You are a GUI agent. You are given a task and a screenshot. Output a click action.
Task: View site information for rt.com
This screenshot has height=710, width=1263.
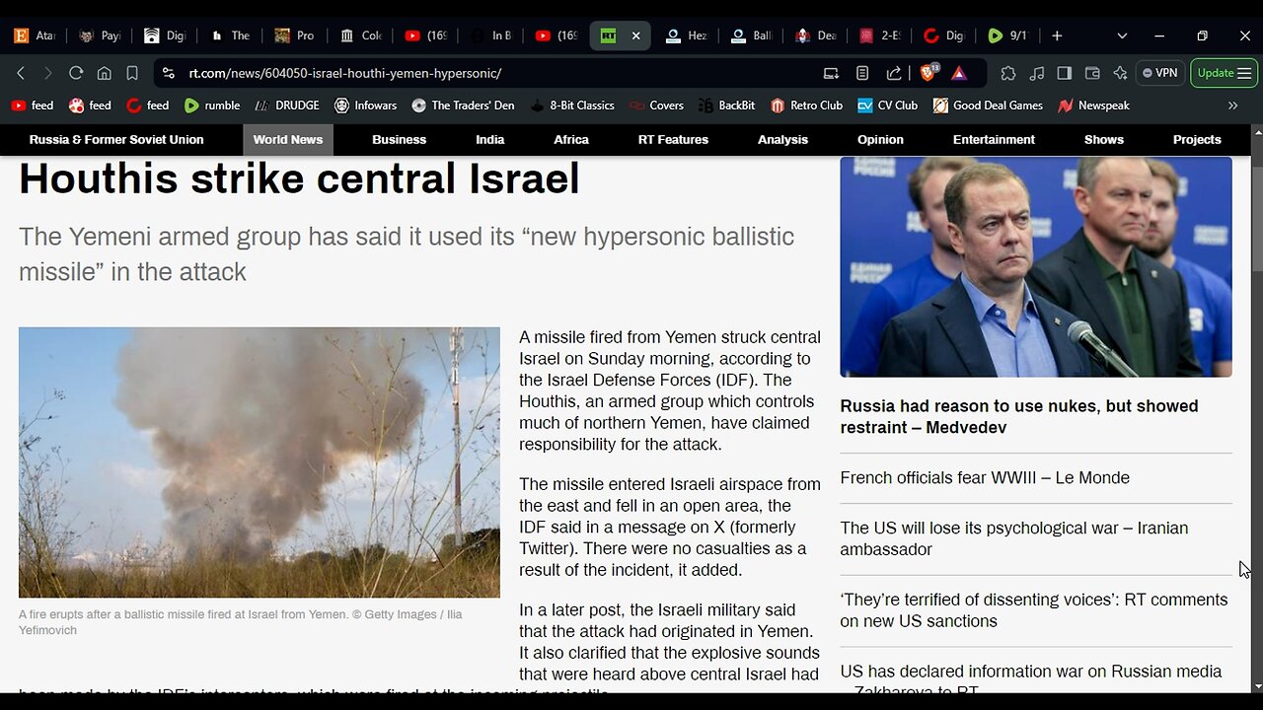[169, 73]
